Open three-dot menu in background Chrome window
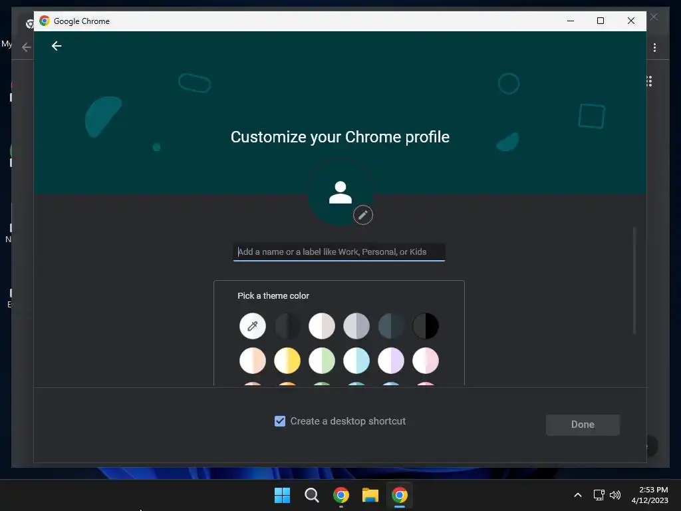 click(654, 47)
